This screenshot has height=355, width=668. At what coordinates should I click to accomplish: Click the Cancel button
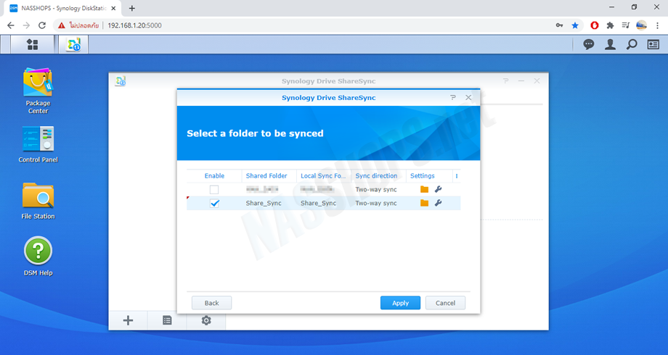pyautogui.click(x=445, y=303)
